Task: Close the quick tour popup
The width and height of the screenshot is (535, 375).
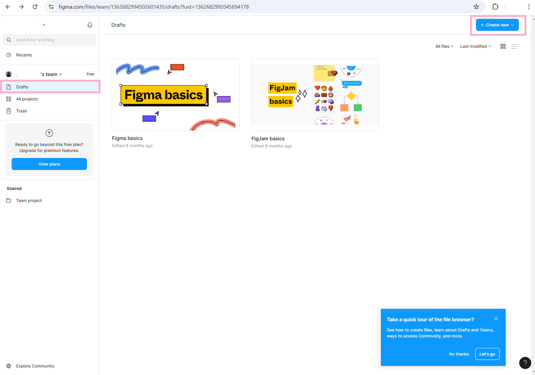Action: click(x=496, y=319)
